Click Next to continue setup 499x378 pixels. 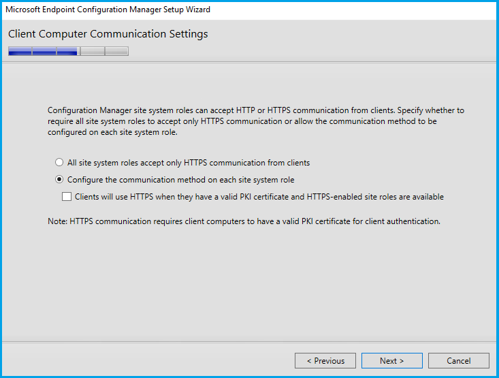[x=391, y=361]
